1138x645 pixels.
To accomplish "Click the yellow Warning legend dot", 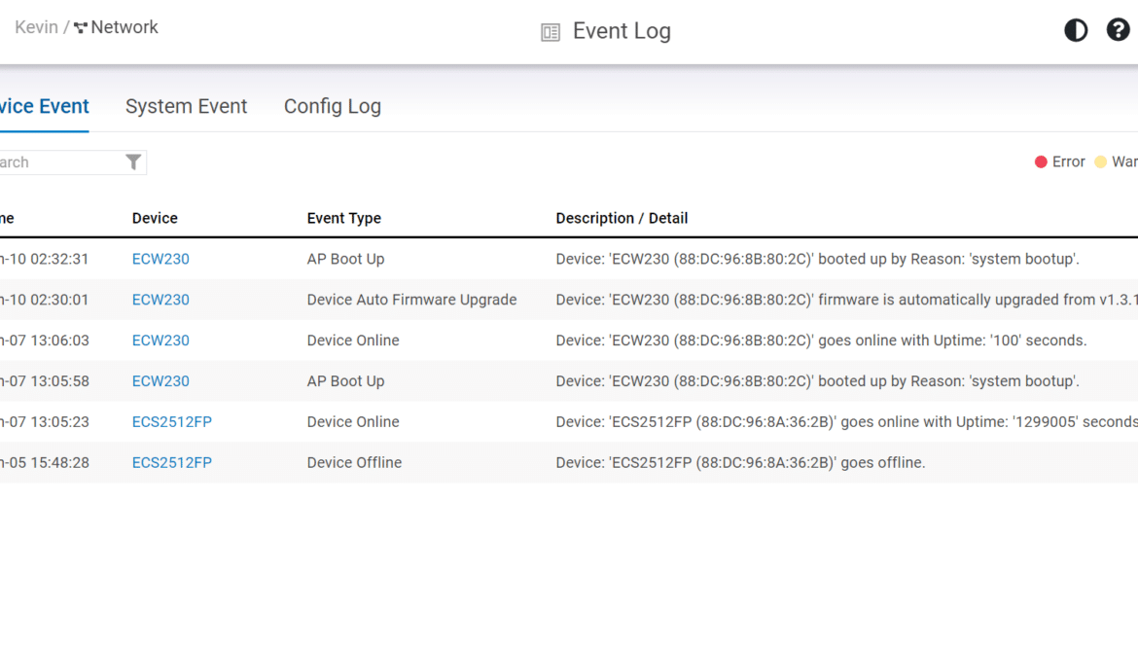I will pos(1101,161).
